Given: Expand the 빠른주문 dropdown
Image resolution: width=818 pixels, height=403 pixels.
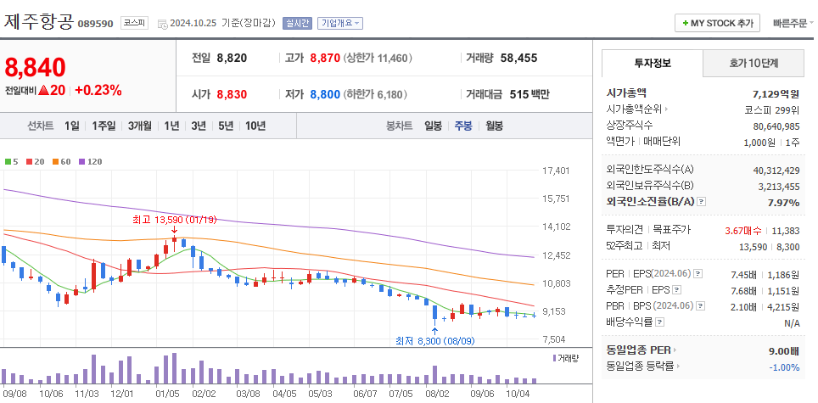Looking at the screenshot, I should tap(793, 24).
